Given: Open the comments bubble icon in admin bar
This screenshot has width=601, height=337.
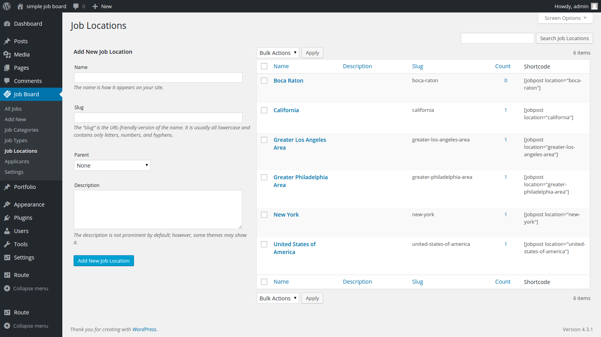Looking at the screenshot, I should (x=76, y=6).
